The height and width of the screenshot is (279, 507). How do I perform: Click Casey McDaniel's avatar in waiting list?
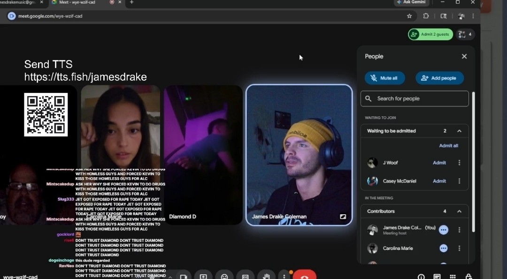point(372,181)
